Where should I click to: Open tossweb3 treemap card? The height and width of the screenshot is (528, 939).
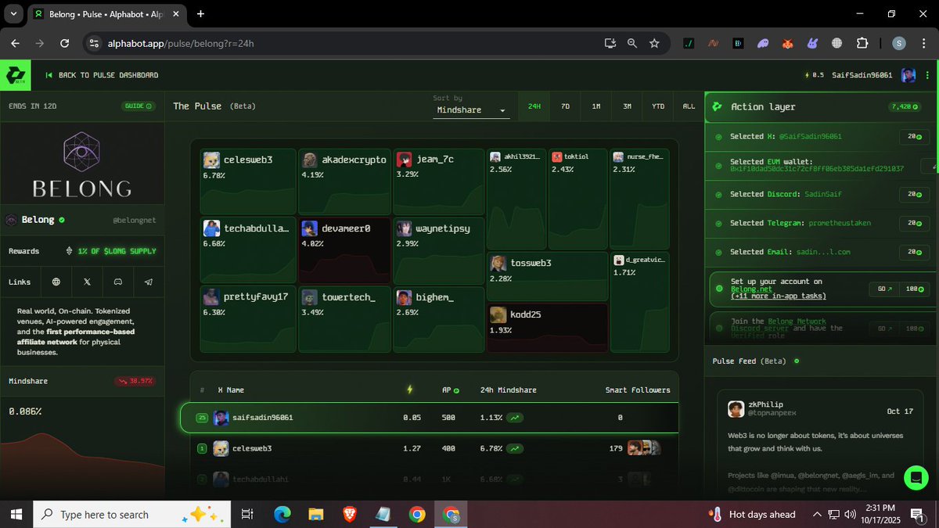[x=547, y=276]
